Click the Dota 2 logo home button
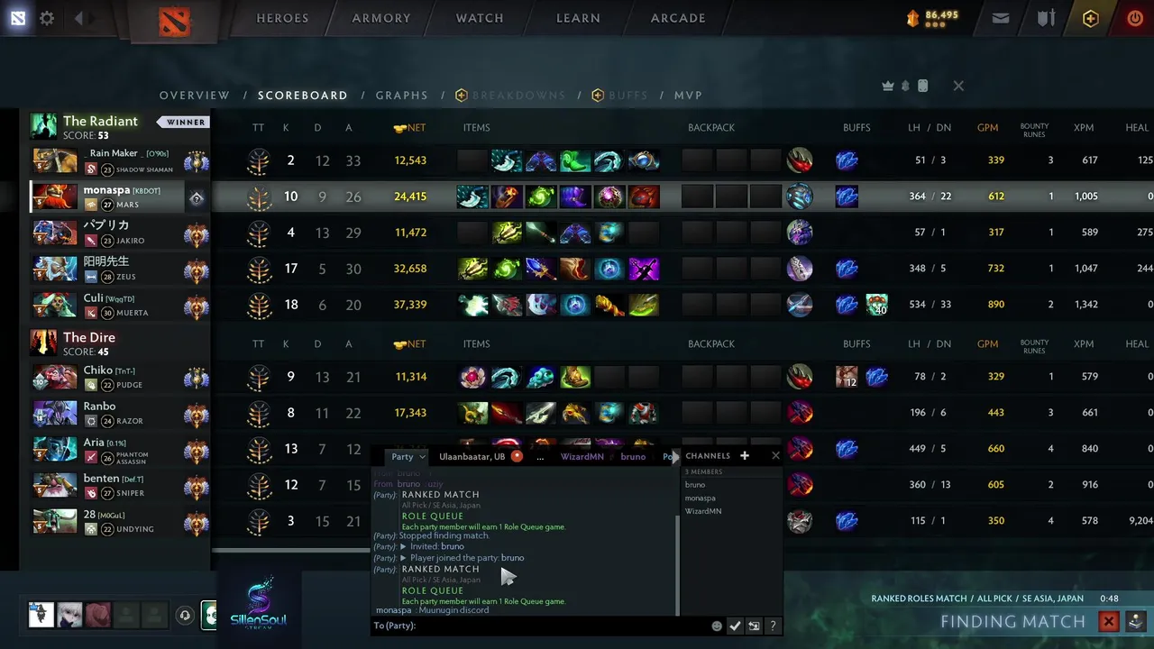 [x=175, y=20]
